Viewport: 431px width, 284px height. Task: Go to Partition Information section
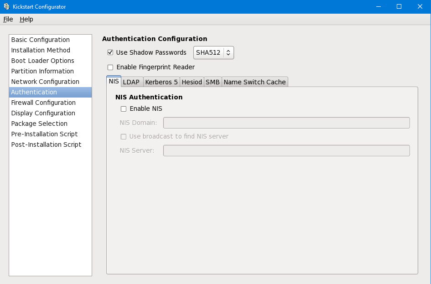click(x=42, y=71)
